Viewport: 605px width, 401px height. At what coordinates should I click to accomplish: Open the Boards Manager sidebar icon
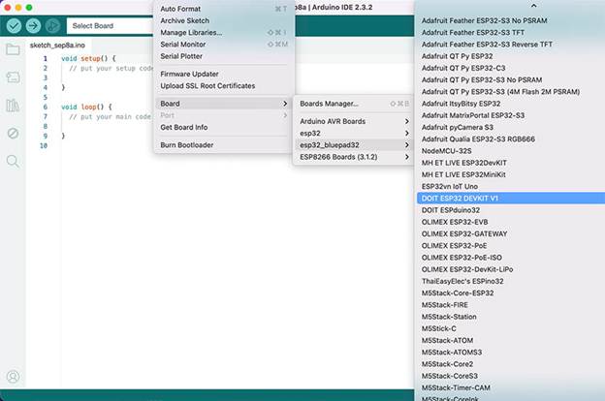[13, 77]
